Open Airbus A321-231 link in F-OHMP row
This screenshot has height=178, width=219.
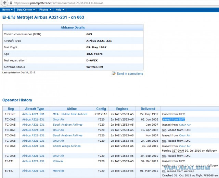click(33, 114)
